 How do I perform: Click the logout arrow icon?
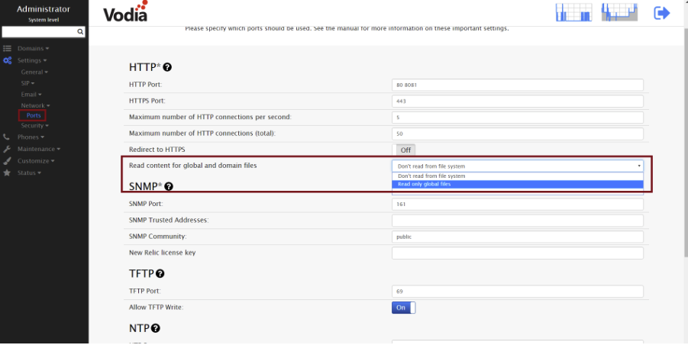(x=661, y=13)
